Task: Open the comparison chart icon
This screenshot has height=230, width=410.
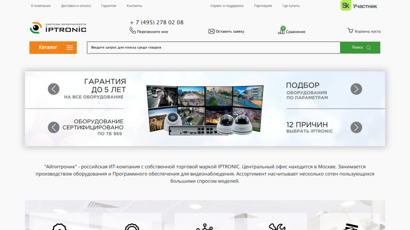Action: [x=281, y=30]
